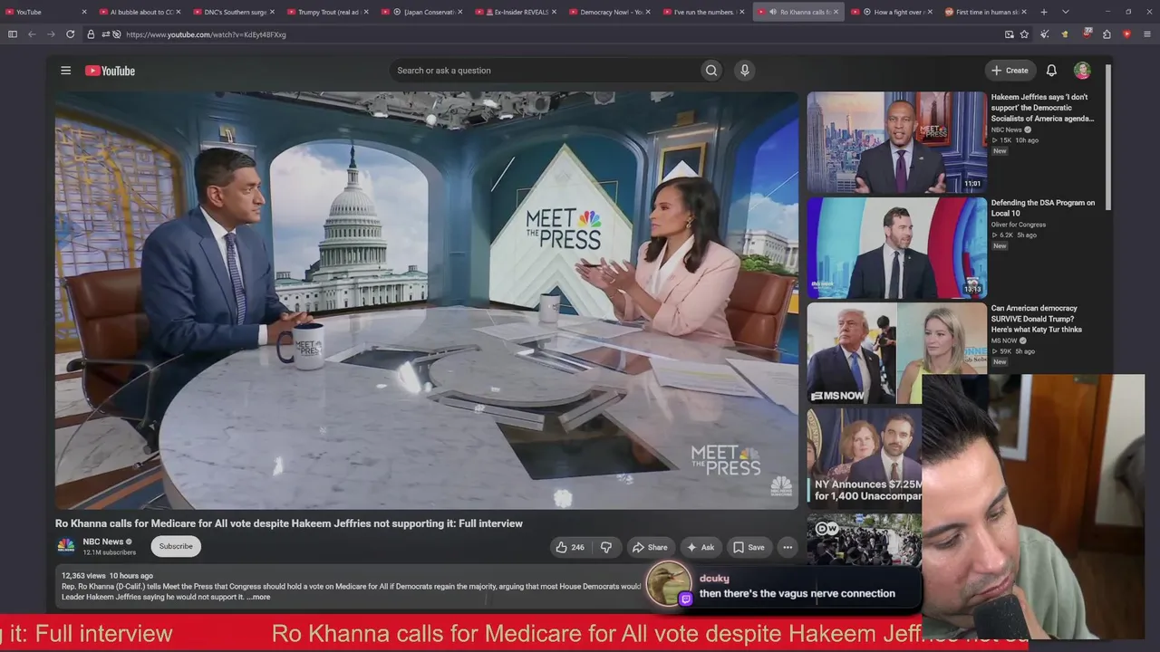Close the 'AI bubble about to' tab
Viewport: 1160px width, 652px height.
tap(179, 12)
